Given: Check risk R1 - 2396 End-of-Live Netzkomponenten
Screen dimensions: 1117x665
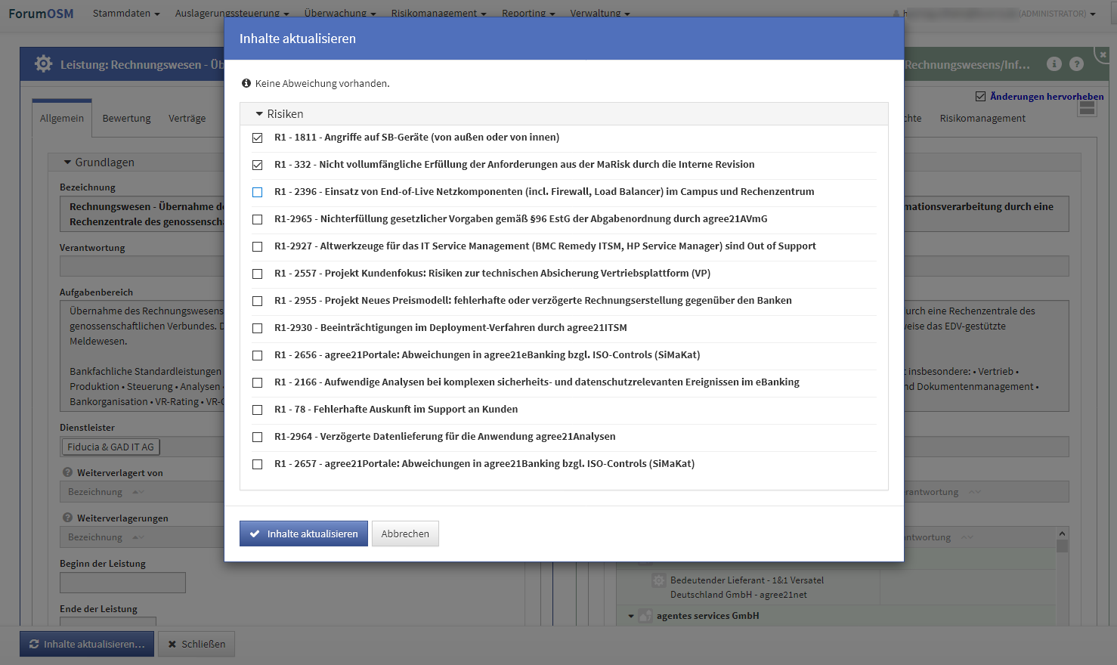Looking at the screenshot, I should (x=258, y=192).
